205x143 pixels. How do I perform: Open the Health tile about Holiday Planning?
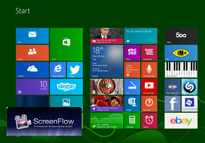pos(132,70)
